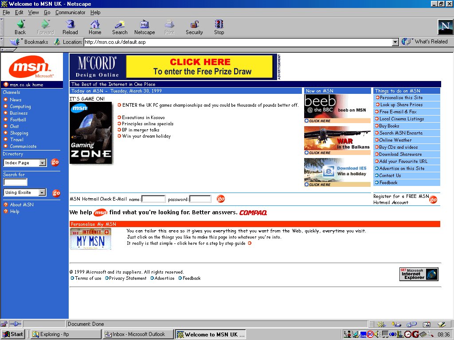
Task: Click the Back toolbar button
Action: (20, 27)
